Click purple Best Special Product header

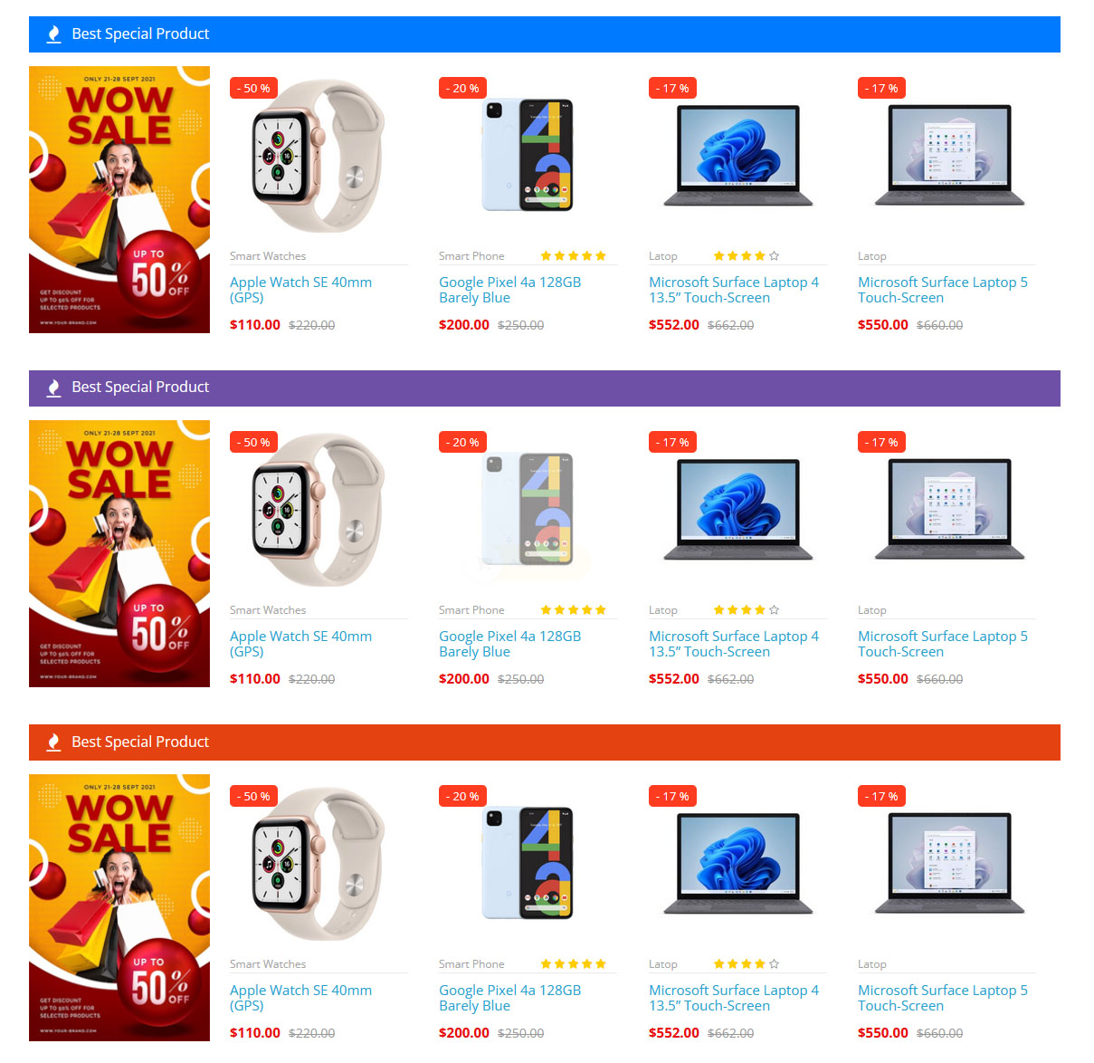pyautogui.click(x=545, y=388)
